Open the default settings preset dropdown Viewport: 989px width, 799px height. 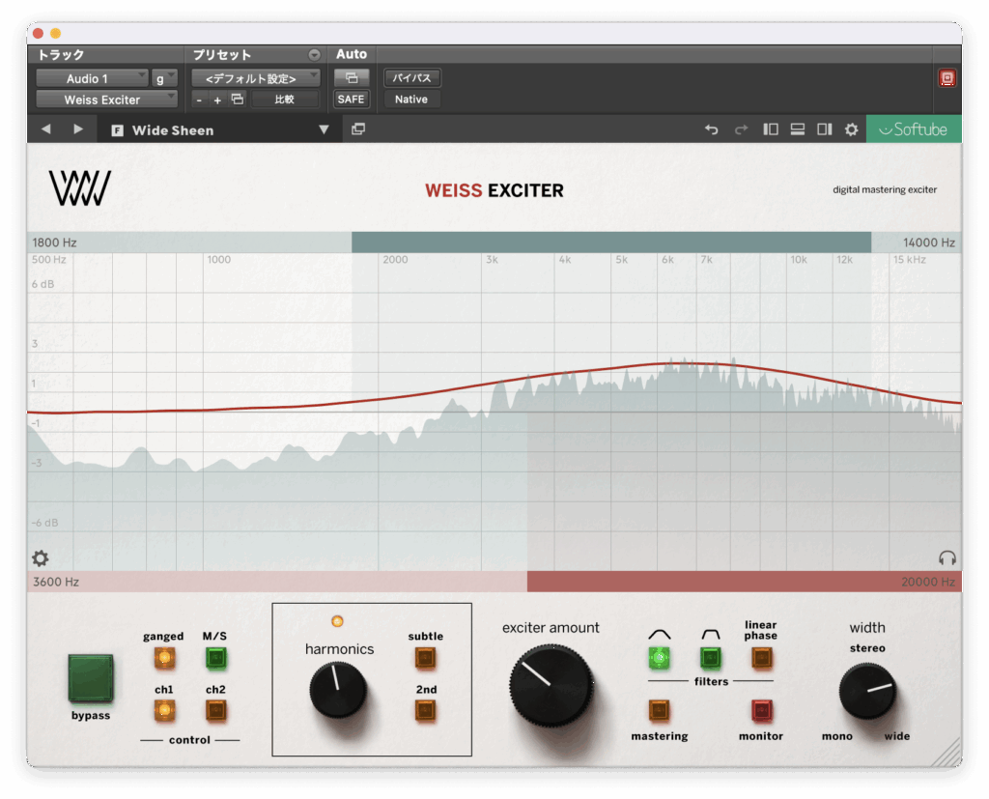(x=255, y=78)
